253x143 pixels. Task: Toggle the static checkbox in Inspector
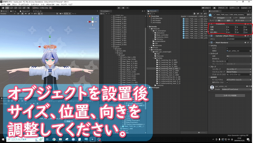(245, 15)
